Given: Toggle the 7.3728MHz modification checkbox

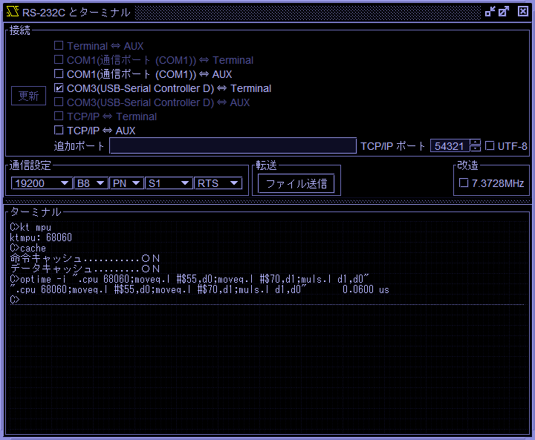Looking at the screenshot, I should 464,183.
